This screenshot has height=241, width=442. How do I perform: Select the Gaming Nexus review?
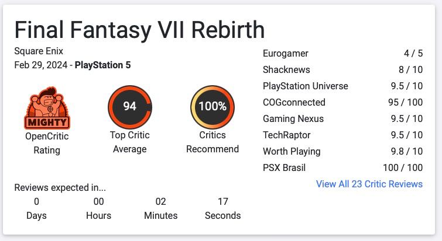tap(293, 118)
